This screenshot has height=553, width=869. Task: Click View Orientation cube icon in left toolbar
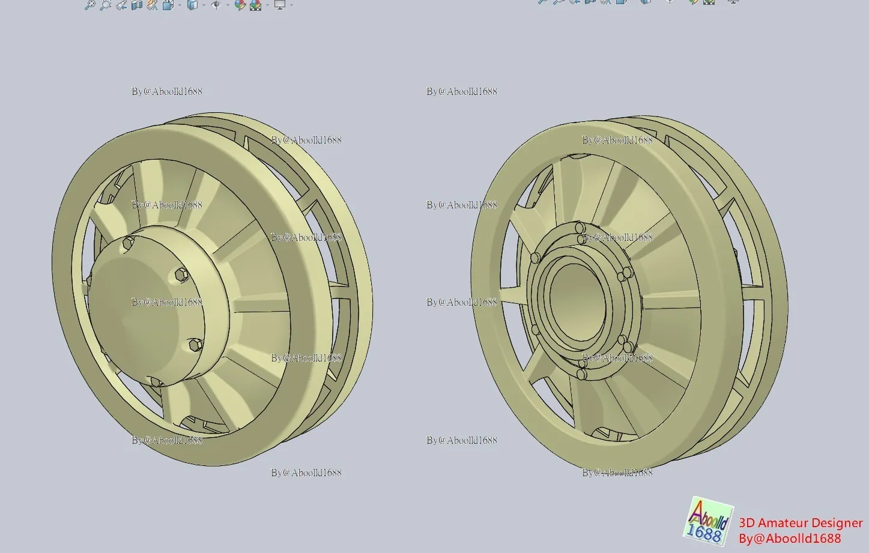coord(168,5)
